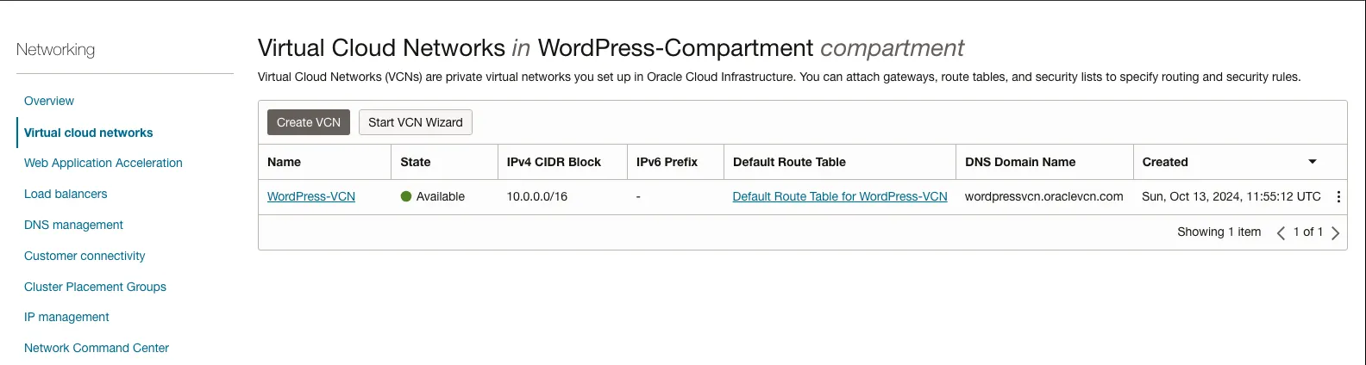Image resolution: width=1366 pixels, height=365 pixels.
Task: Go to previous page arrow in pagination
Action: point(1281,232)
